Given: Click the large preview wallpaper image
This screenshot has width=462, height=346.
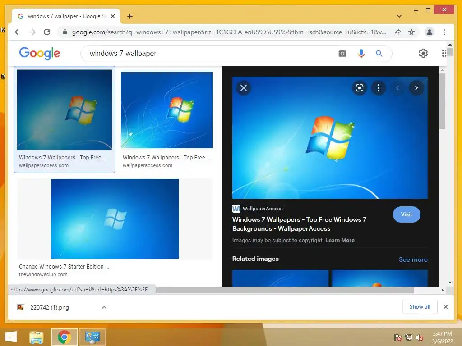Looking at the screenshot, I should [330, 138].
